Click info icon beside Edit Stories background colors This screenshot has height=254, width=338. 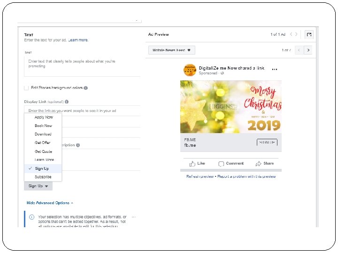pos(86,88)
